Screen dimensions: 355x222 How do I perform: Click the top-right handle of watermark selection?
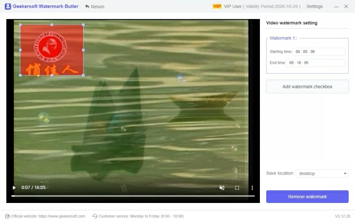(83, 25)
